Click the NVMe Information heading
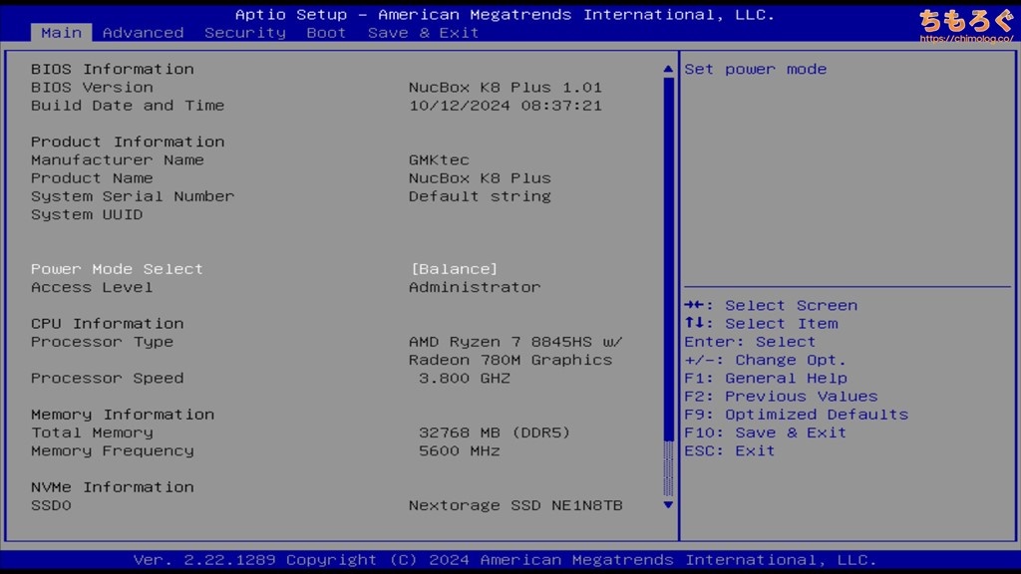 112,487
